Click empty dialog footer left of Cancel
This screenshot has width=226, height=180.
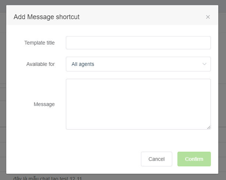(74, 159)
